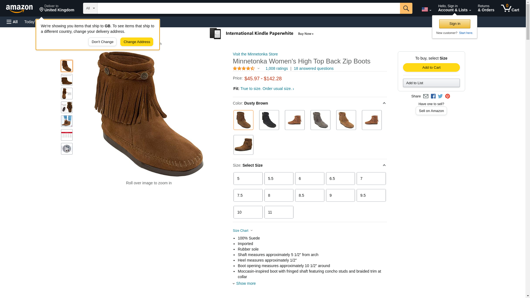Image resolution: width=530 pixels, height=298 pixels.
Task: Share the product on Facebook
Action: tap(433, 96)
